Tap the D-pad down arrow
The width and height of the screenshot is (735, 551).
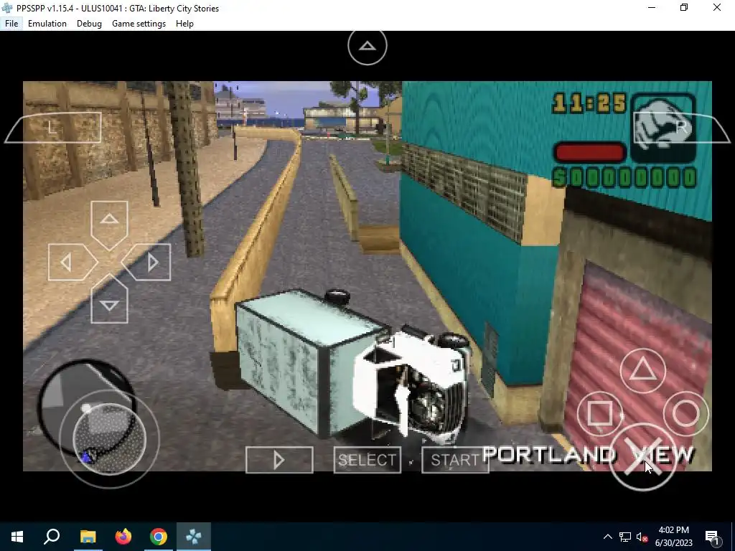[x=109, y=299]
